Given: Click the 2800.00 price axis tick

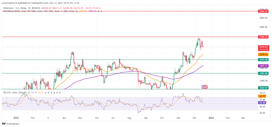Looking at the screenshot, I should pos(263,18).
